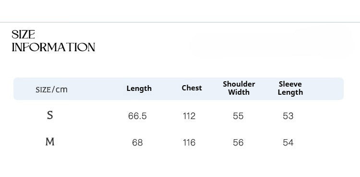Screen dimensions: 360x177
Task: Click the word SIZE in heading
Action: [x=23, y=34]
